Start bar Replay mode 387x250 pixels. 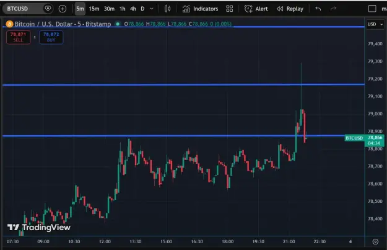point(290,9)
